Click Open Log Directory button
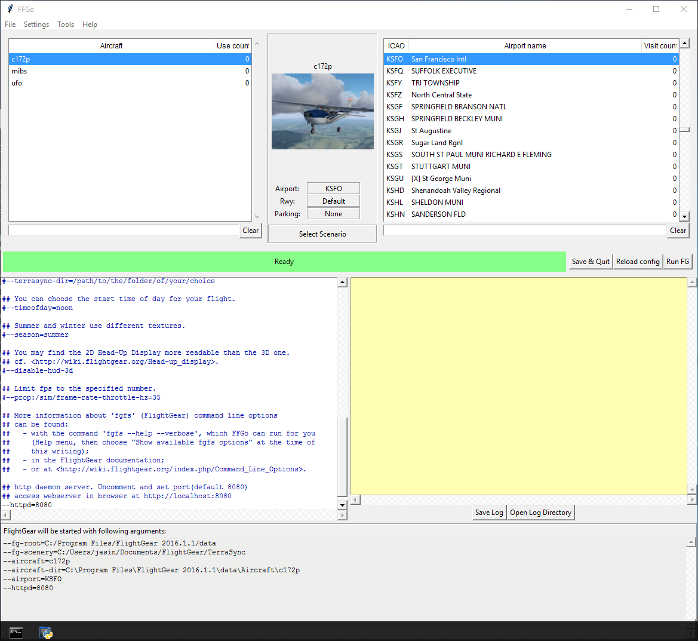This screenshot has width=698, height=641. 540,513
